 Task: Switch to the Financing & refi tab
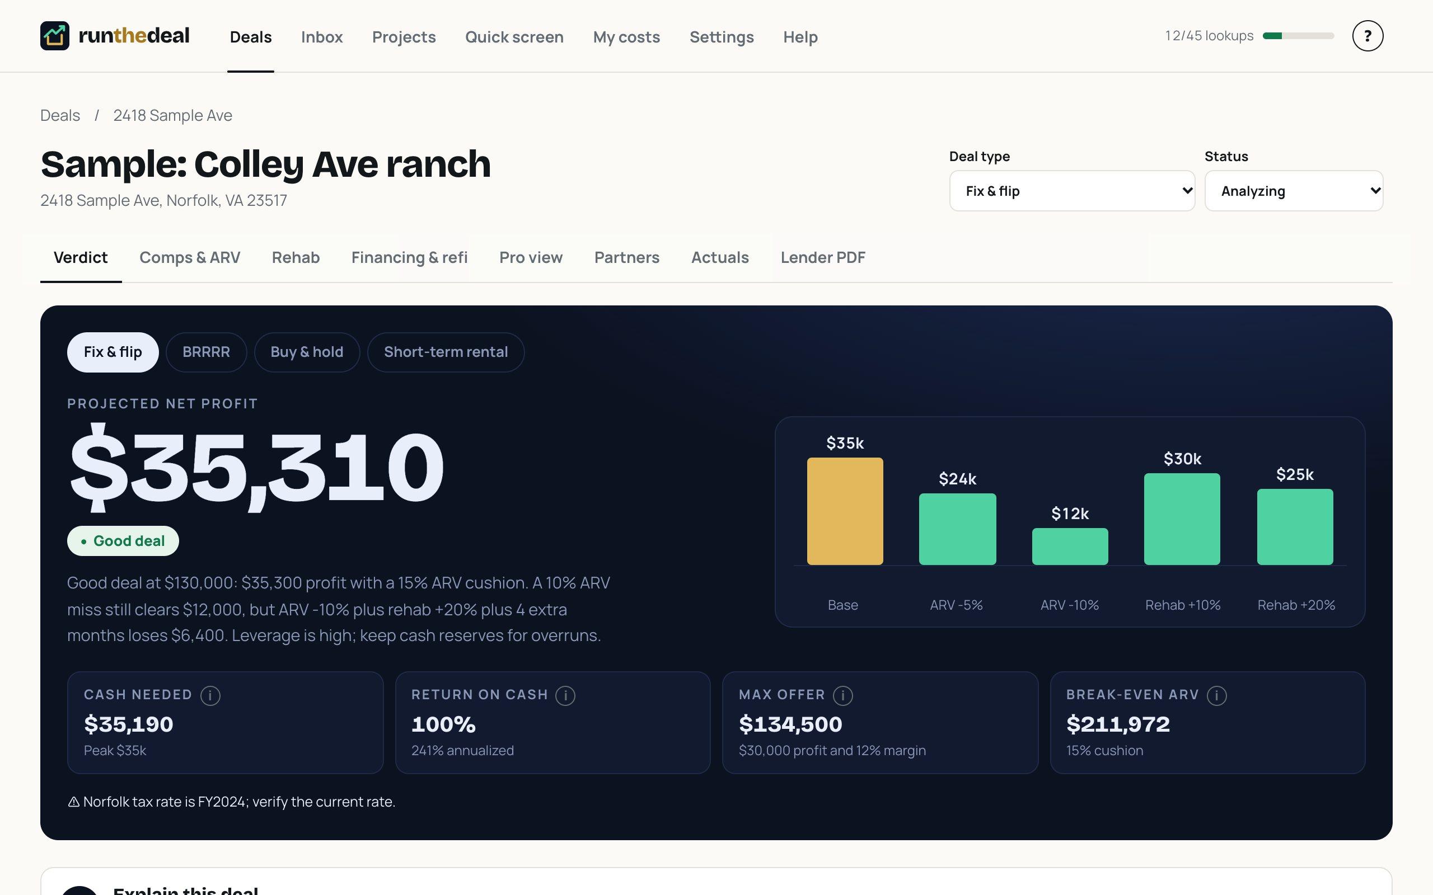409,257
